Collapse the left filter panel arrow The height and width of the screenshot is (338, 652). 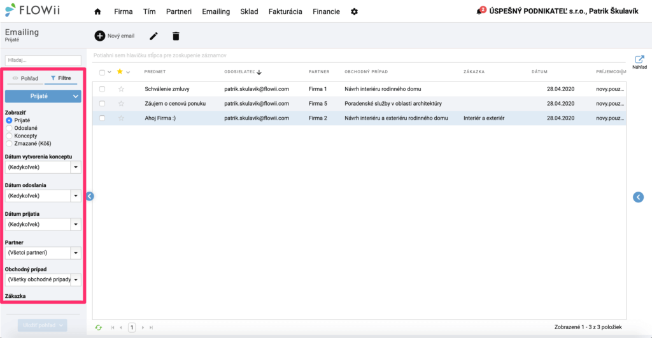click(90, 196)
